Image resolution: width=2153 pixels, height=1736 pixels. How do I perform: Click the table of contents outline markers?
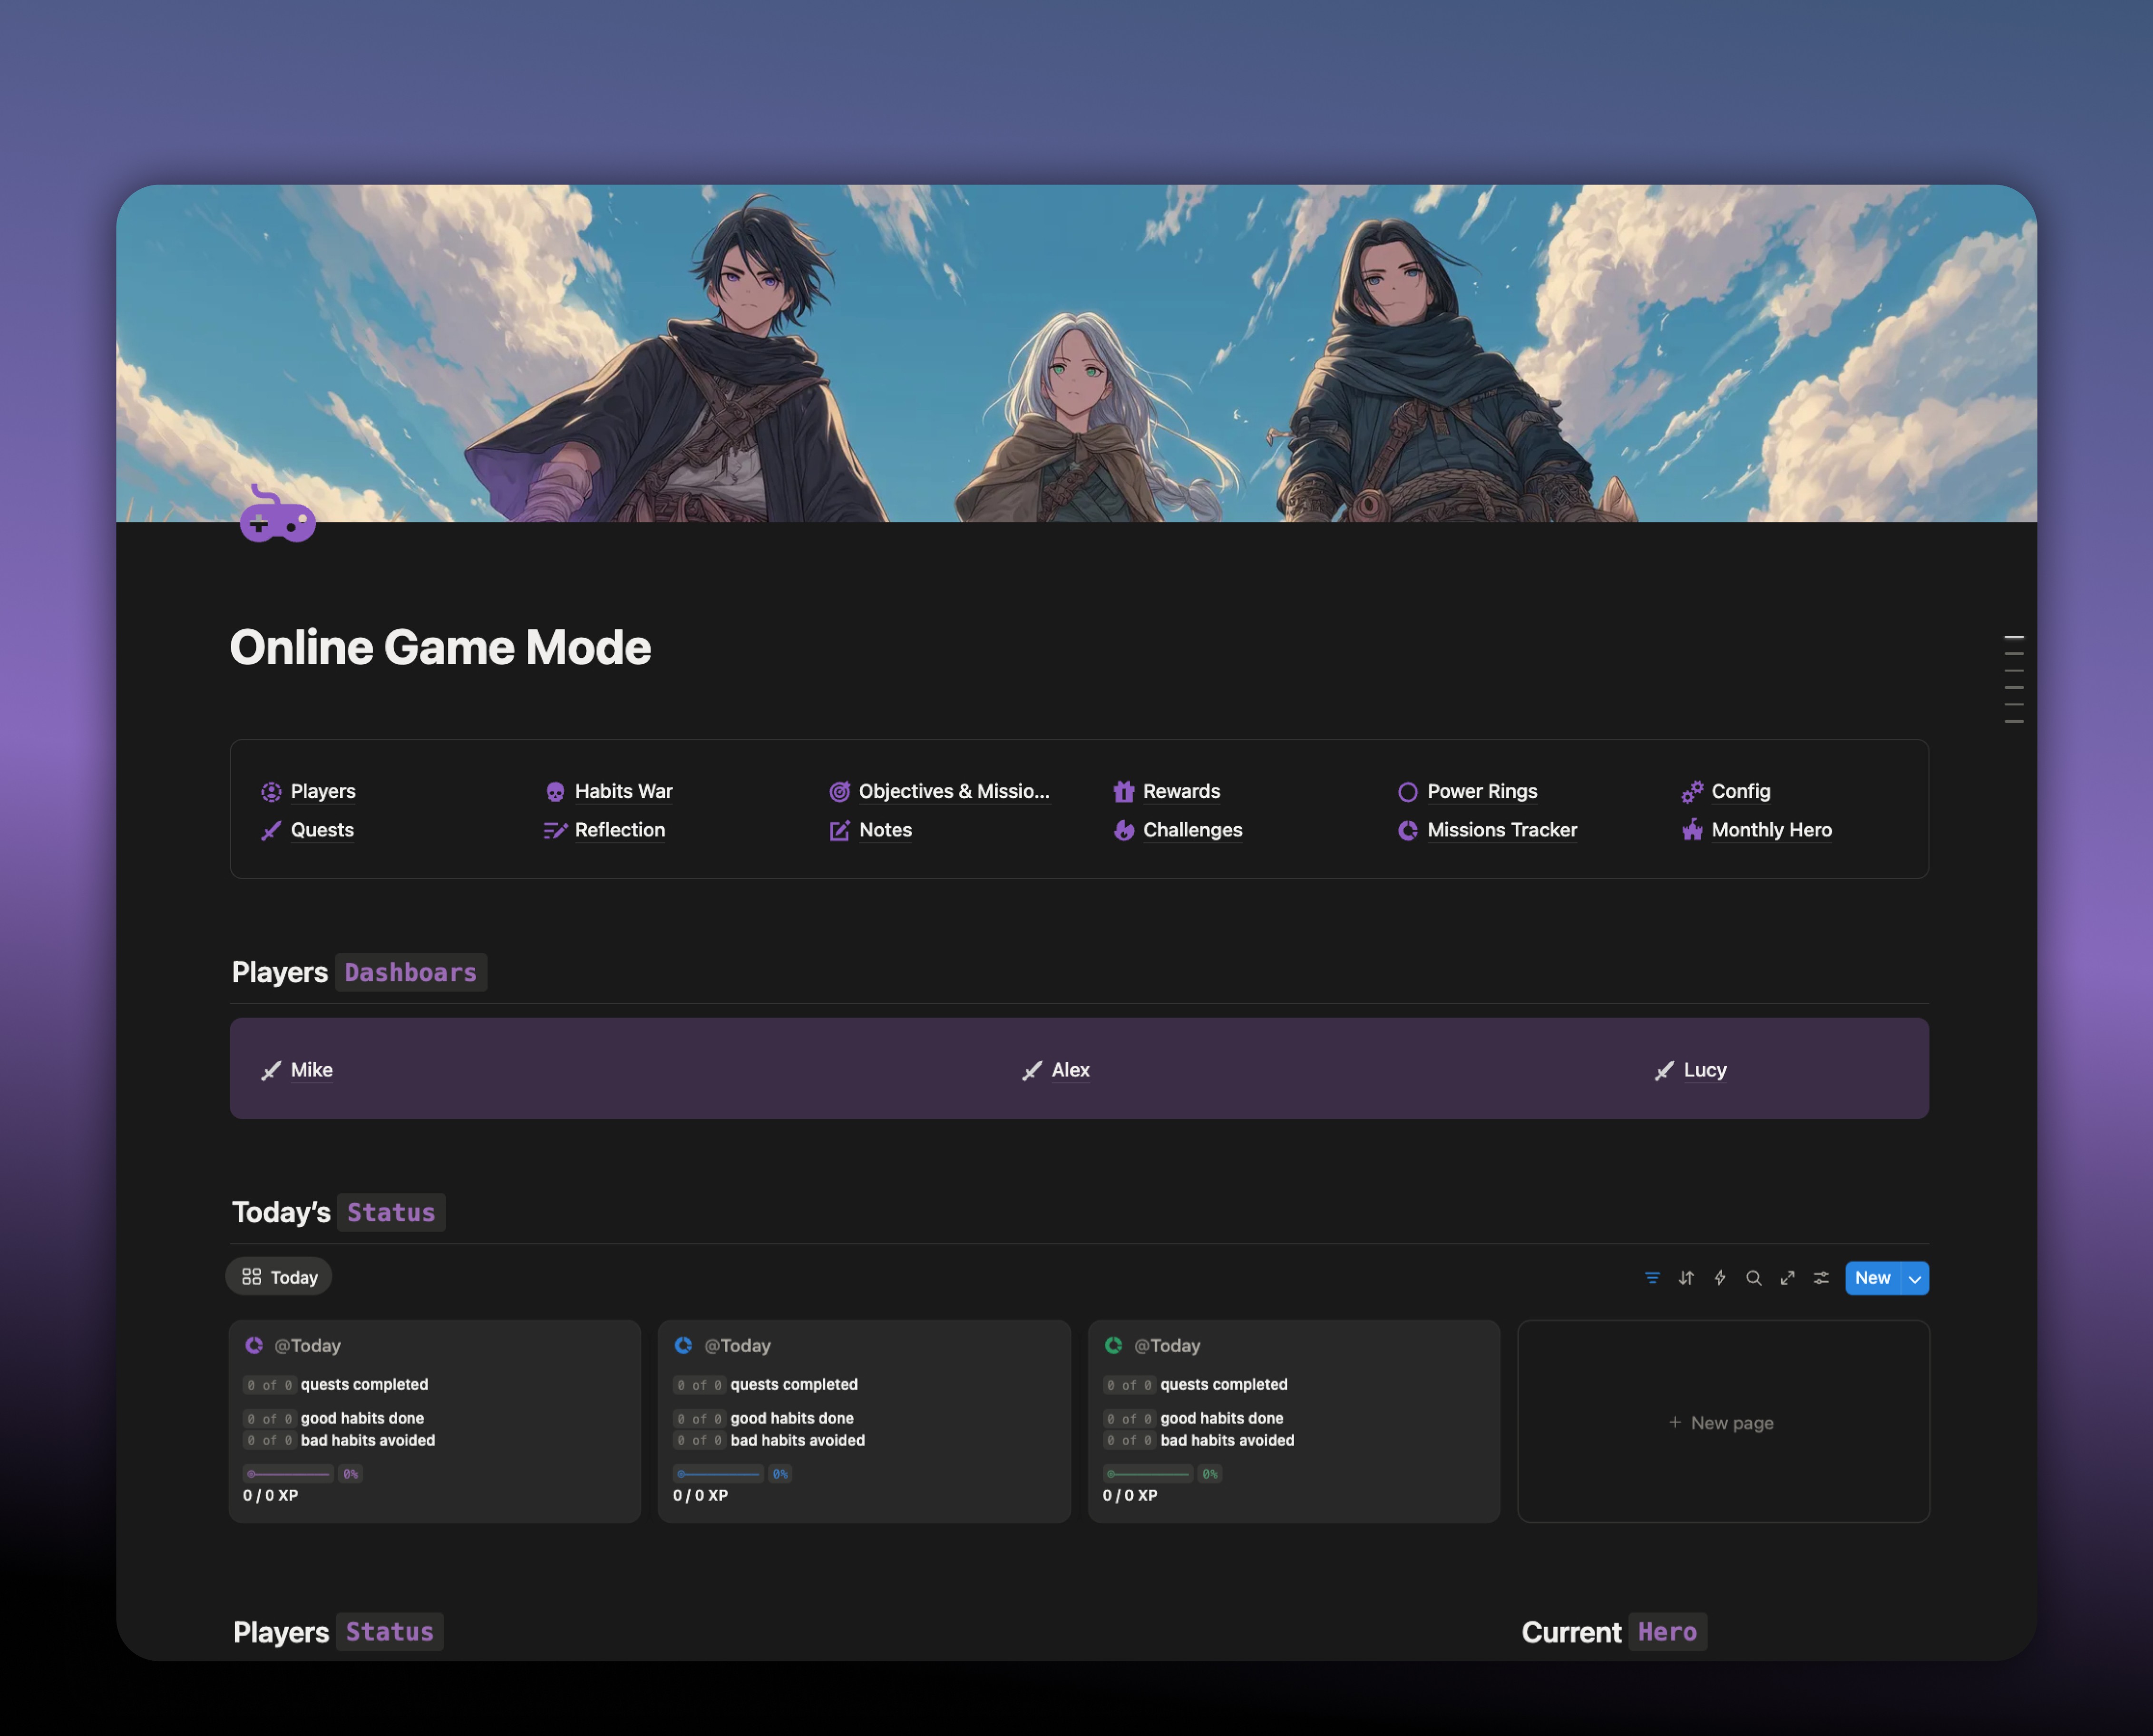coord(2013,679)
